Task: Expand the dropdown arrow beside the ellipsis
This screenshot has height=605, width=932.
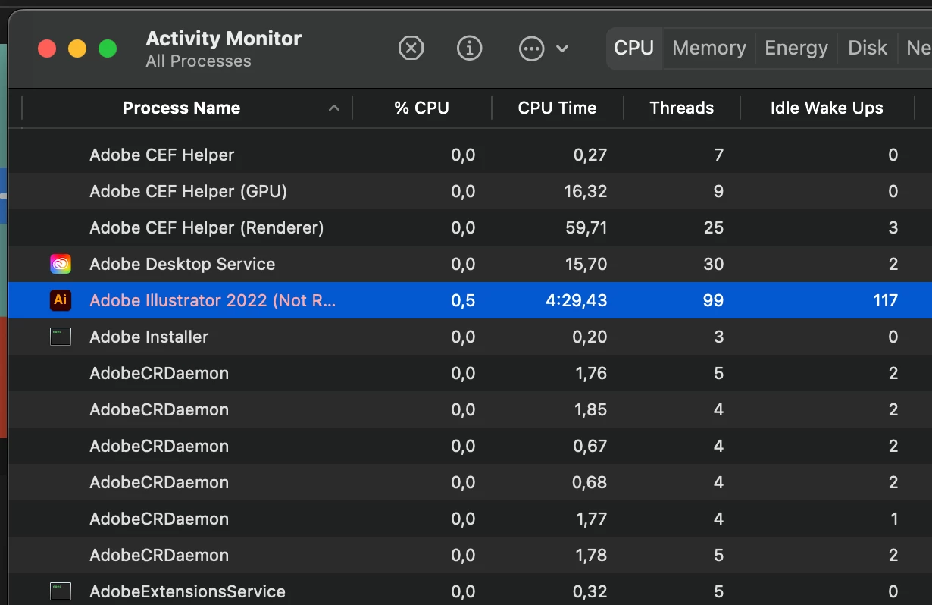Action: (562, 49)
